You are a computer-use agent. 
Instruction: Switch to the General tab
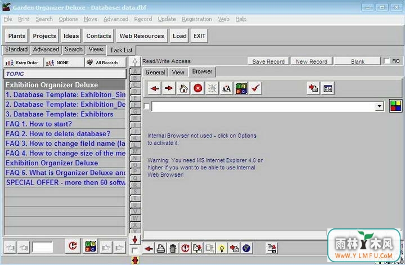coord(155,73)
